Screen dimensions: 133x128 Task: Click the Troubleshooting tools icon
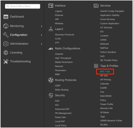pyautogui.click(x=6, y=61)
